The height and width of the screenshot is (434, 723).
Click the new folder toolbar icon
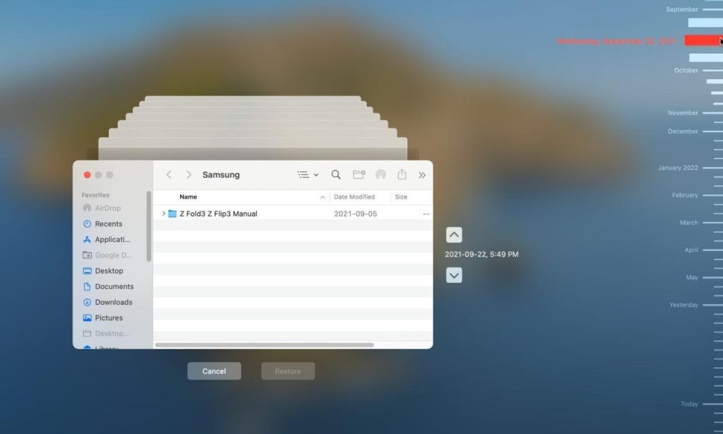[359, 175]
